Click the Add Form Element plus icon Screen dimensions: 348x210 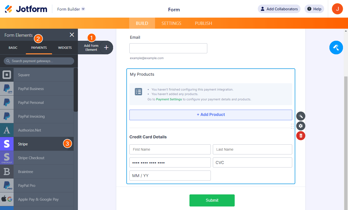(x=106, y=48)
